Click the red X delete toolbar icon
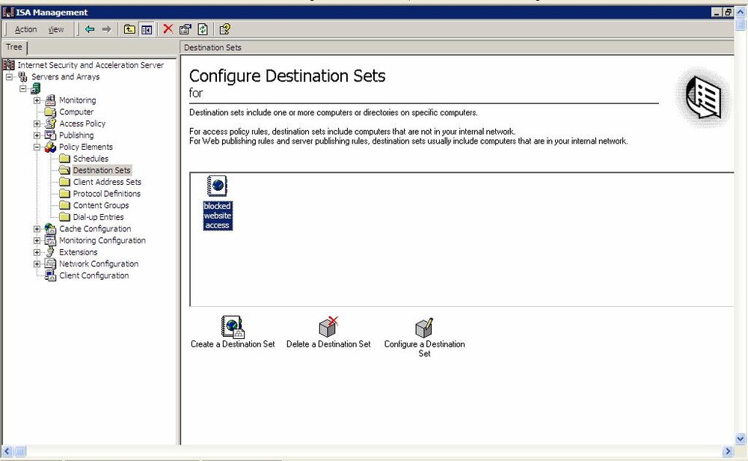This screenshot has width=748, height=461. pos(168,29)
